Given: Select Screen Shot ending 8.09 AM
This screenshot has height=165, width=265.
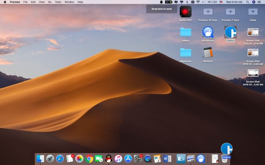Looking at the screenshot, I should pos(253,52).
